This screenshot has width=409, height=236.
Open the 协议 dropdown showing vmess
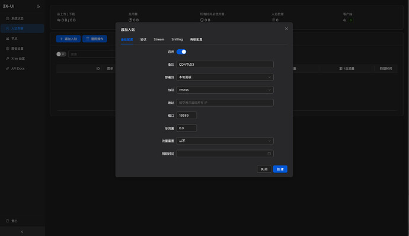point(225,90)
